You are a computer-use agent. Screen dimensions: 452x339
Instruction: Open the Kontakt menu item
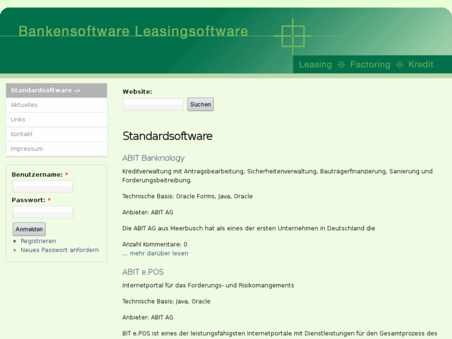pyautogui.click(x=57, y=134)
